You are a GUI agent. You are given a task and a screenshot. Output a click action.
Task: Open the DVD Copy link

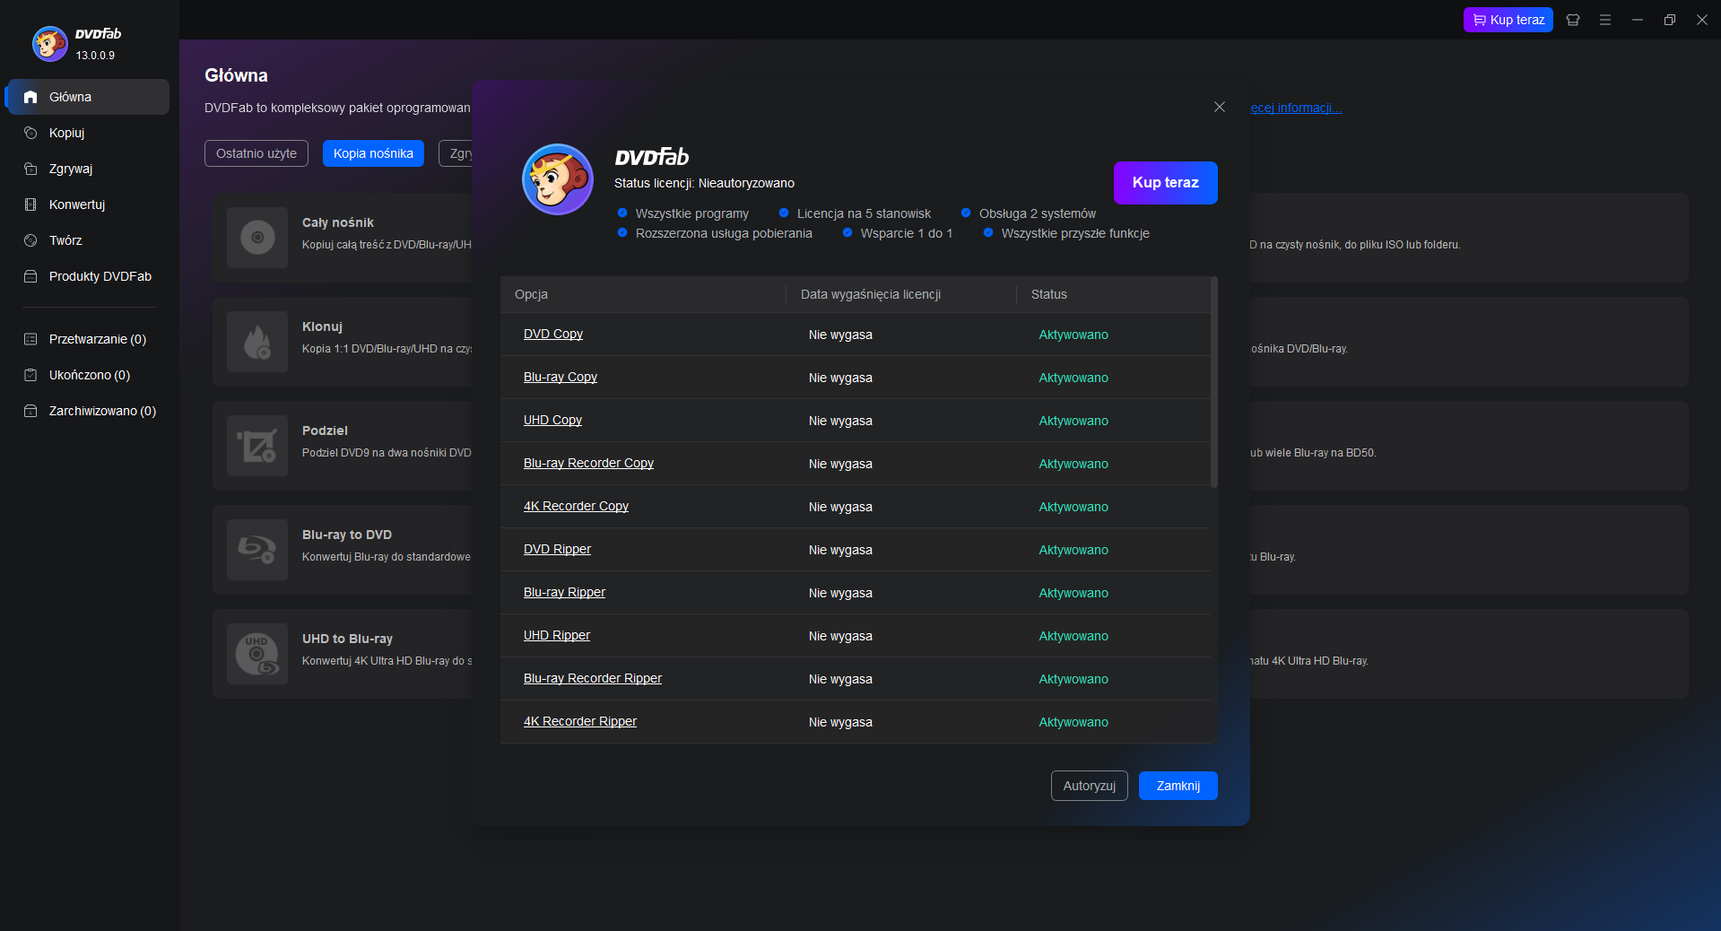pyautogui.click(x=553, y=334)
